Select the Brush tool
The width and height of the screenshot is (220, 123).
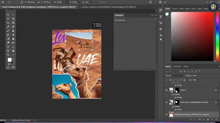click(x=8, y=31)
